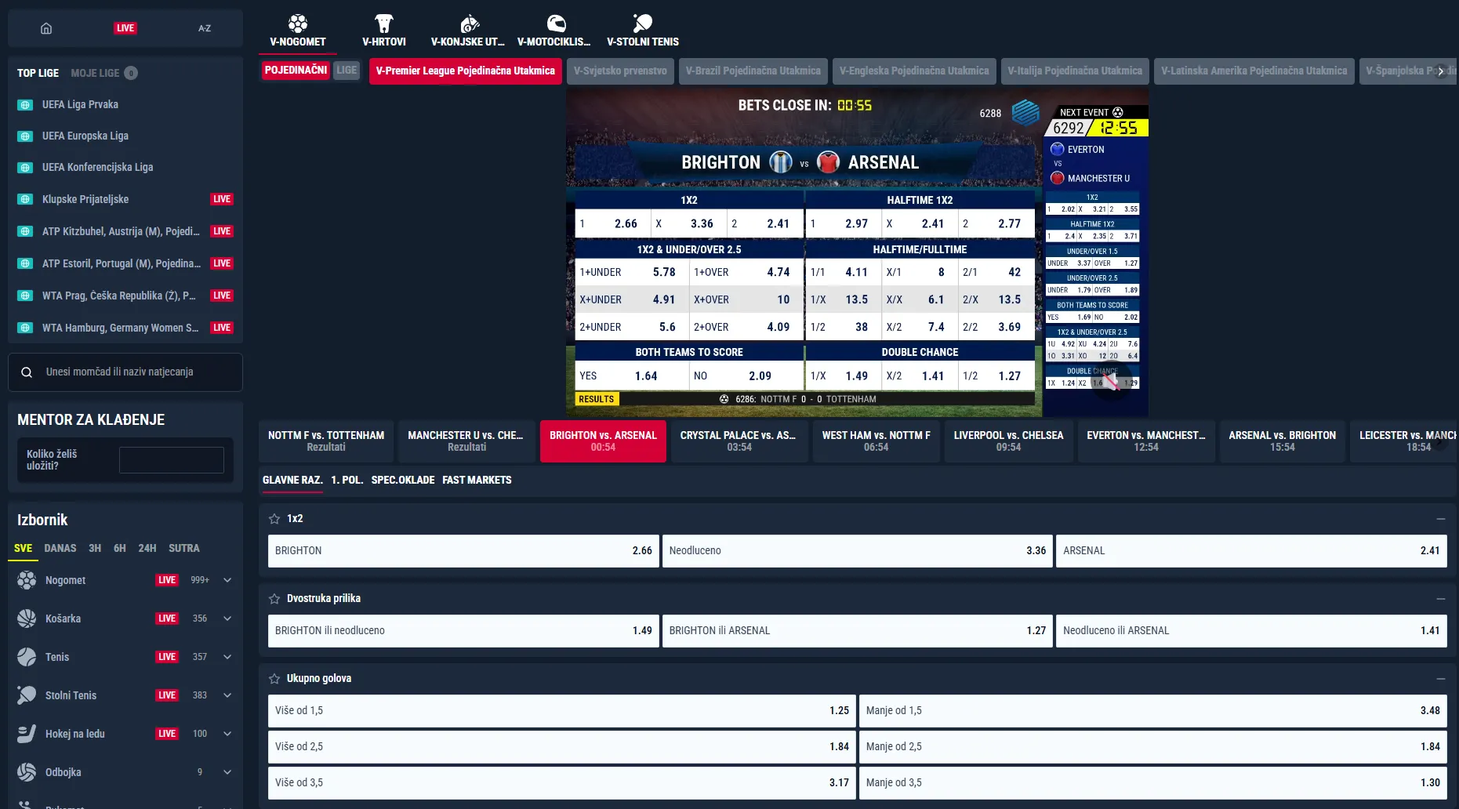The height and width of the screenshot is (809, 1459).
Task: Select the V-HRTOVI greyhound icon
Action: coord(384,23)
